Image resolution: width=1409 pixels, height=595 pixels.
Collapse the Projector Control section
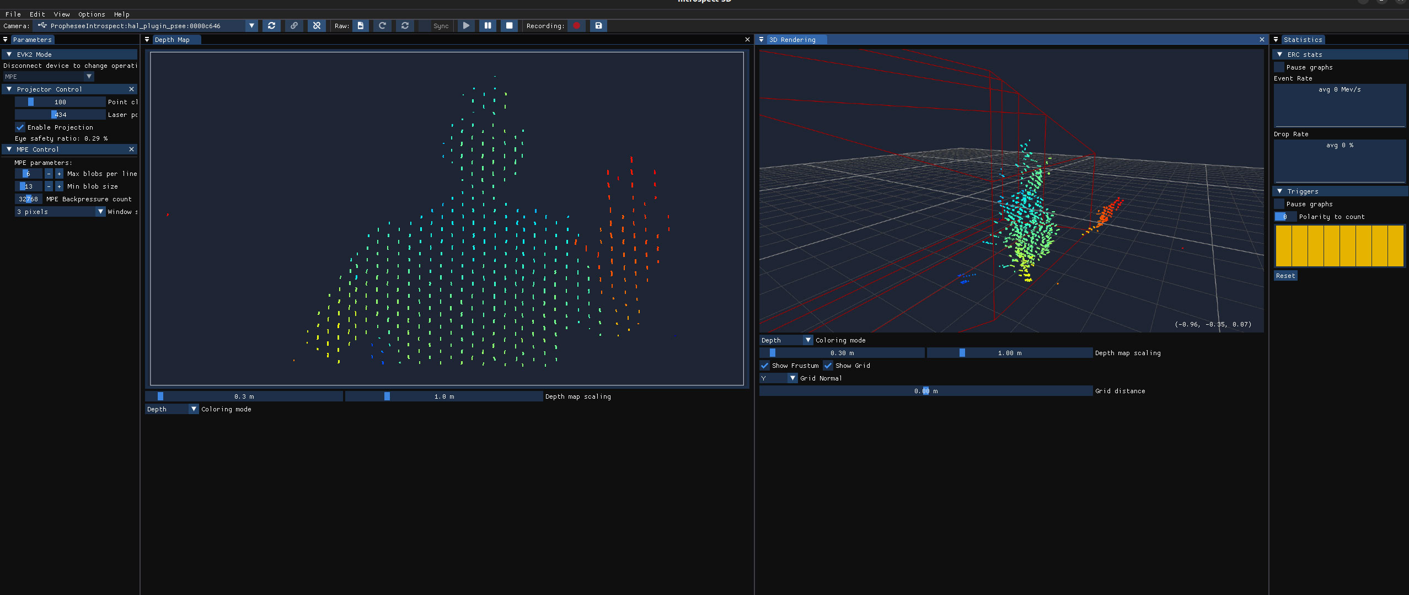click(9, 89)
